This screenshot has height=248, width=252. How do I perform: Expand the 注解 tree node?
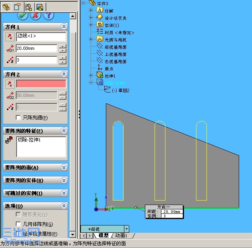coord(91,10)
